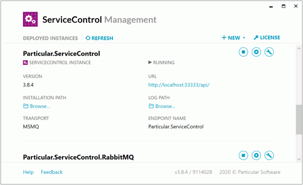The image size is (303, 185).
Task: Open the localhost:33333 API URL
Action: tap(179, 85)
